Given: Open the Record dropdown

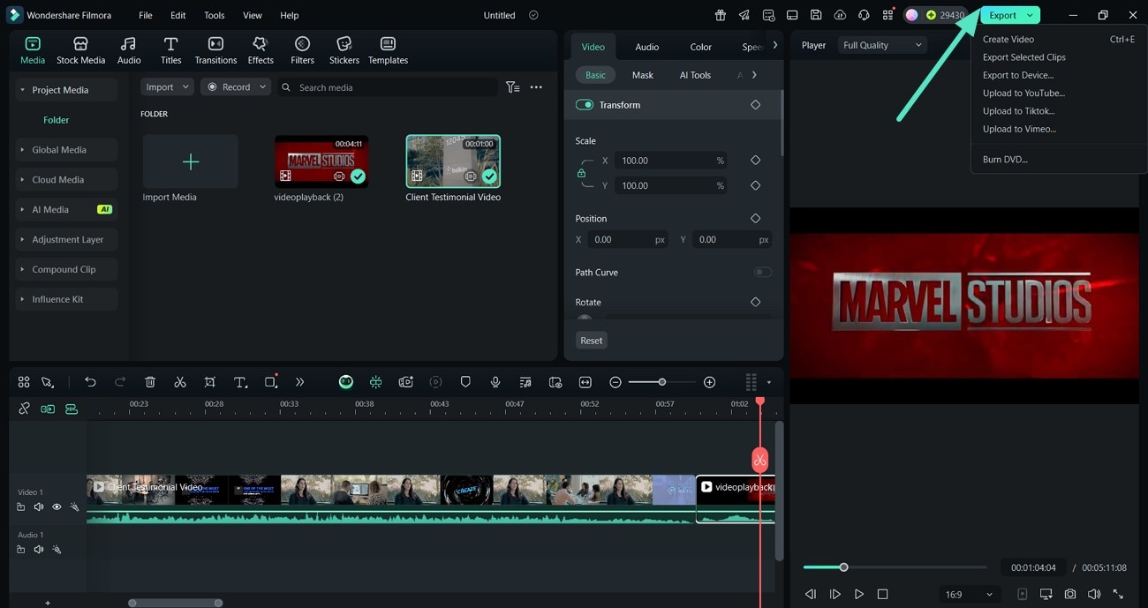Looking at the screenshot, I should 235,87.
